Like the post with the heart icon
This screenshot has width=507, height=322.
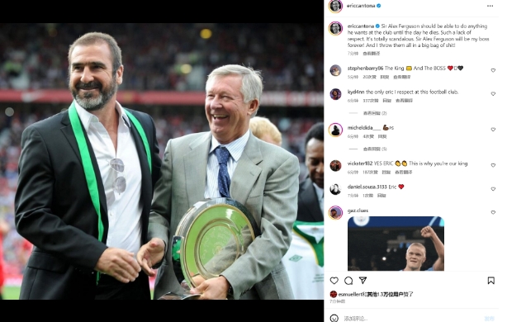point(334,281)
